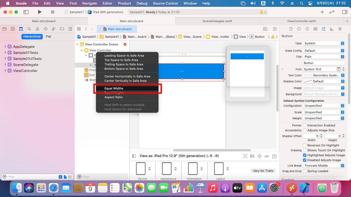Screen dimensions: 351x197
Task: Open the Quick Help inspector icon
Action: click(x=307, y=29)
